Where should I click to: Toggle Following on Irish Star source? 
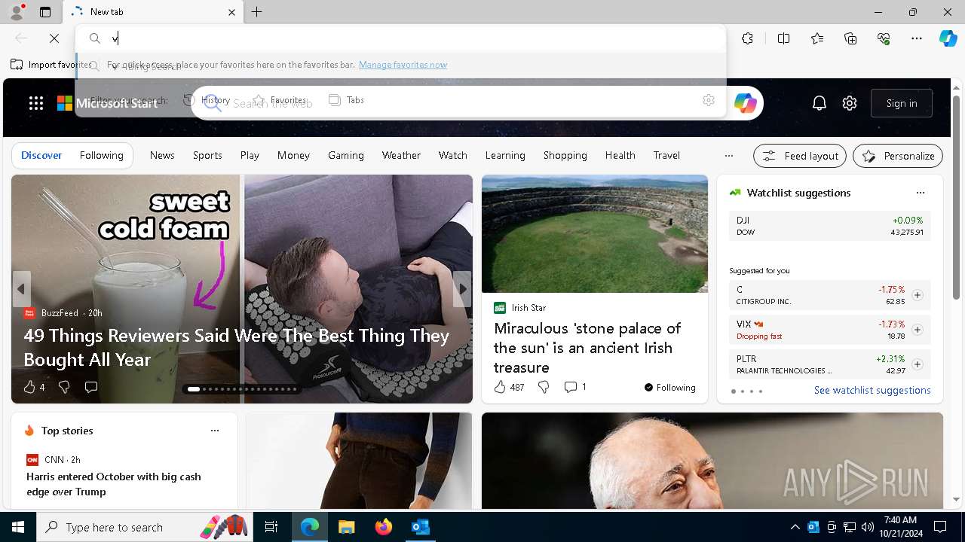coord(669,387)
